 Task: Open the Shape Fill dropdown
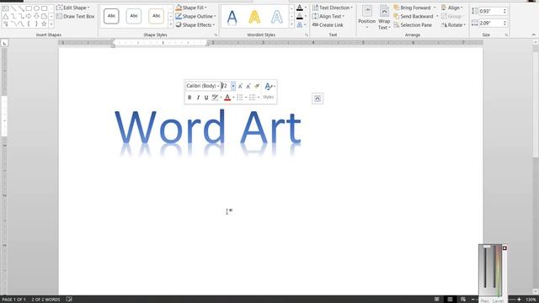(191, 8)
